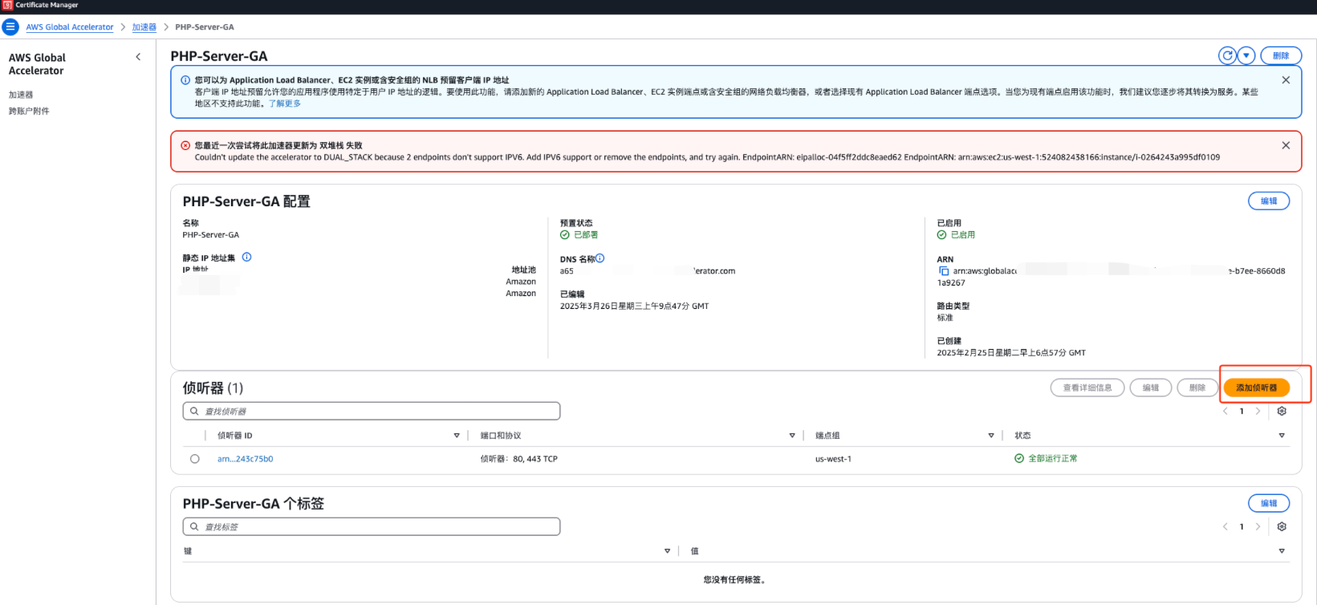Click the top 删除 accelerator button
The image size is (1317, 605).
tap(1281, 55)
